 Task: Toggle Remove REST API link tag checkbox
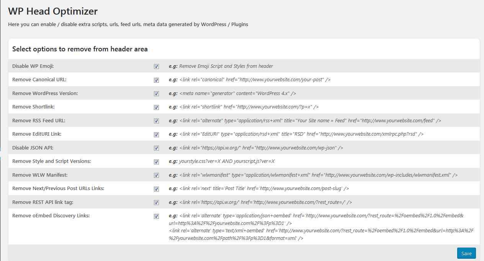click(156, 202)
